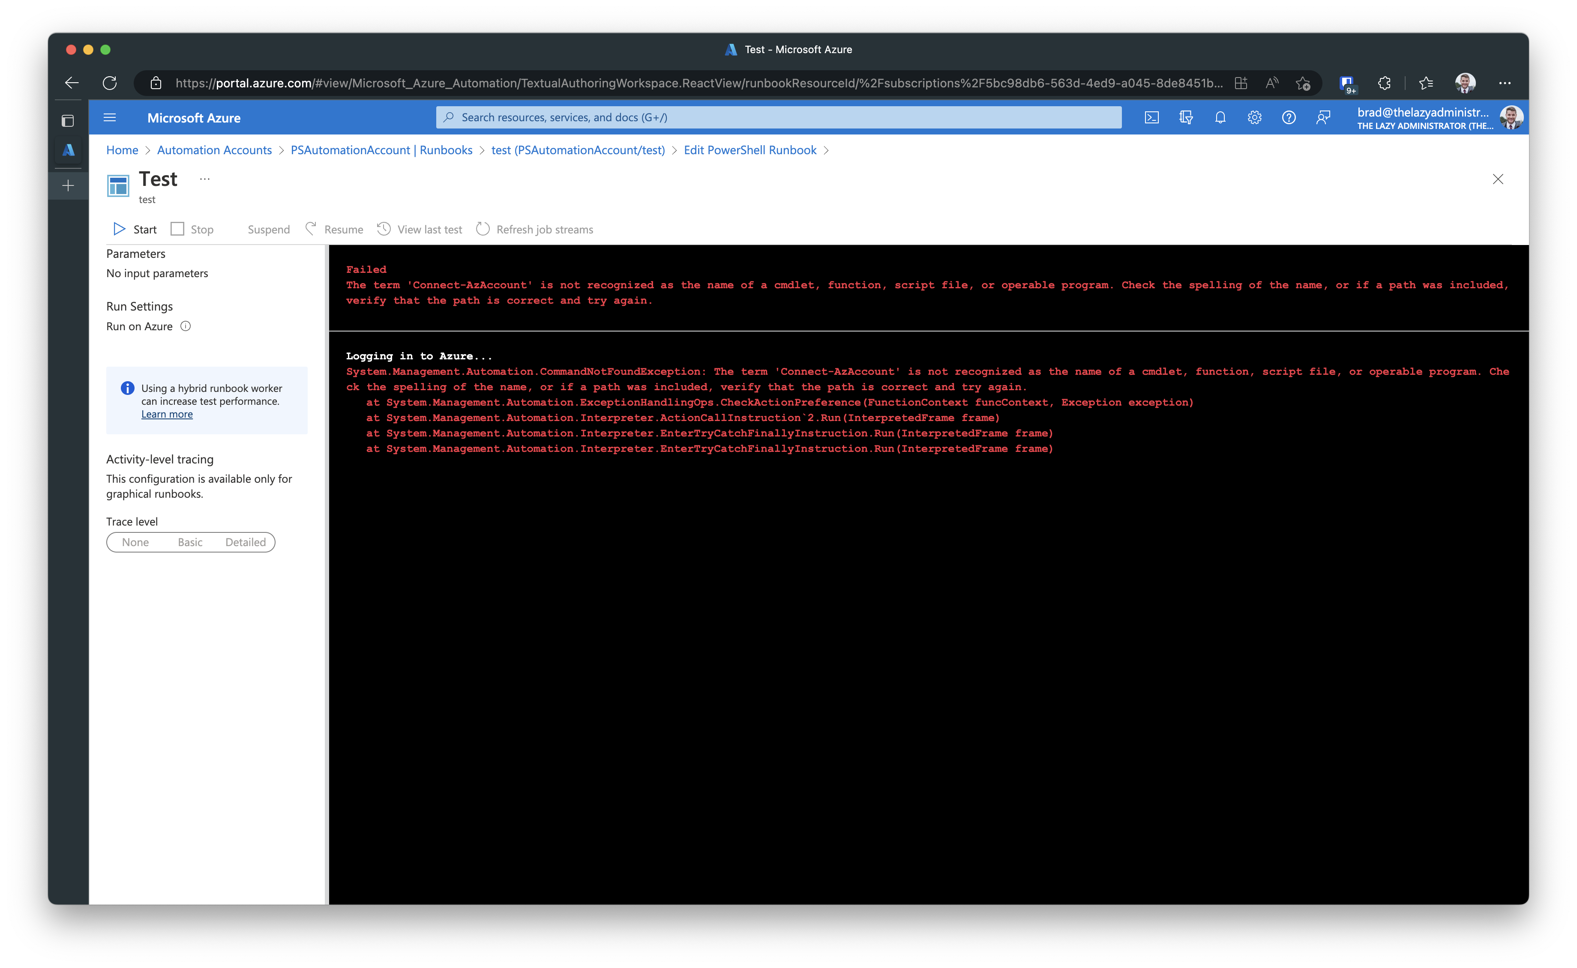This screenshot has height=968, width=1577.
Task: Open the Learn more hybrid worker link
Action: coord(167,414)
